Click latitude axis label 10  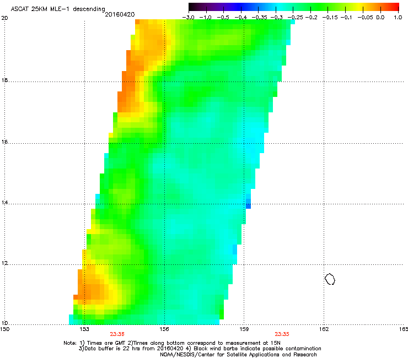(x=4, y=323)
